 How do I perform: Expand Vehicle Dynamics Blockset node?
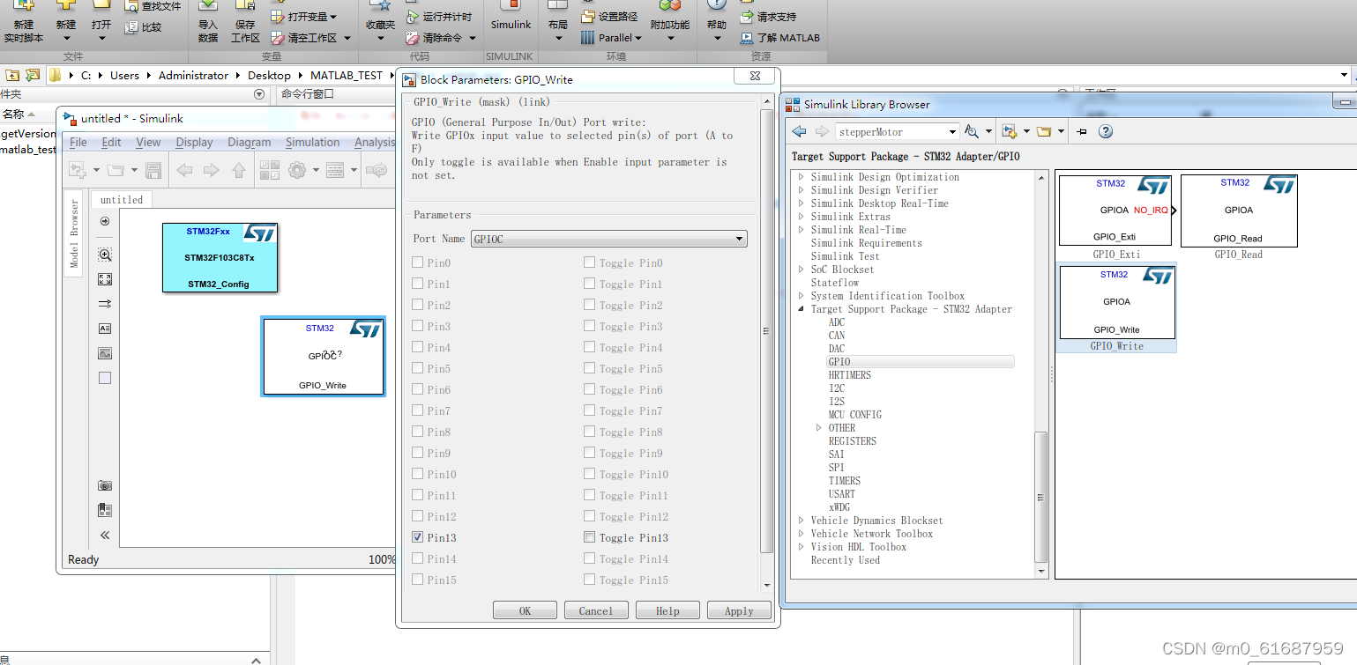pos(802,521)
